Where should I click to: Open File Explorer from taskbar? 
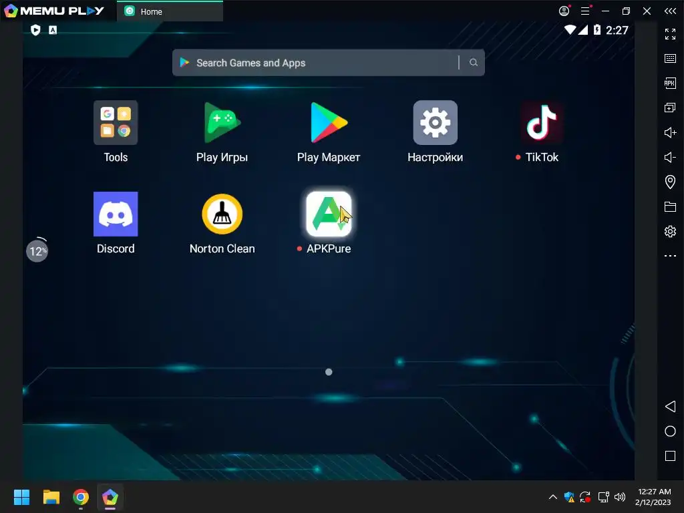coord(51,497)
